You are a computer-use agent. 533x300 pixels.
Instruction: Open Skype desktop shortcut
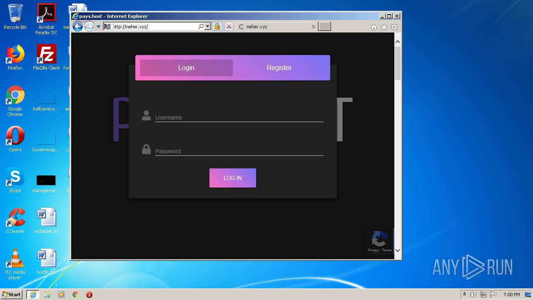(x=15, y=180)
